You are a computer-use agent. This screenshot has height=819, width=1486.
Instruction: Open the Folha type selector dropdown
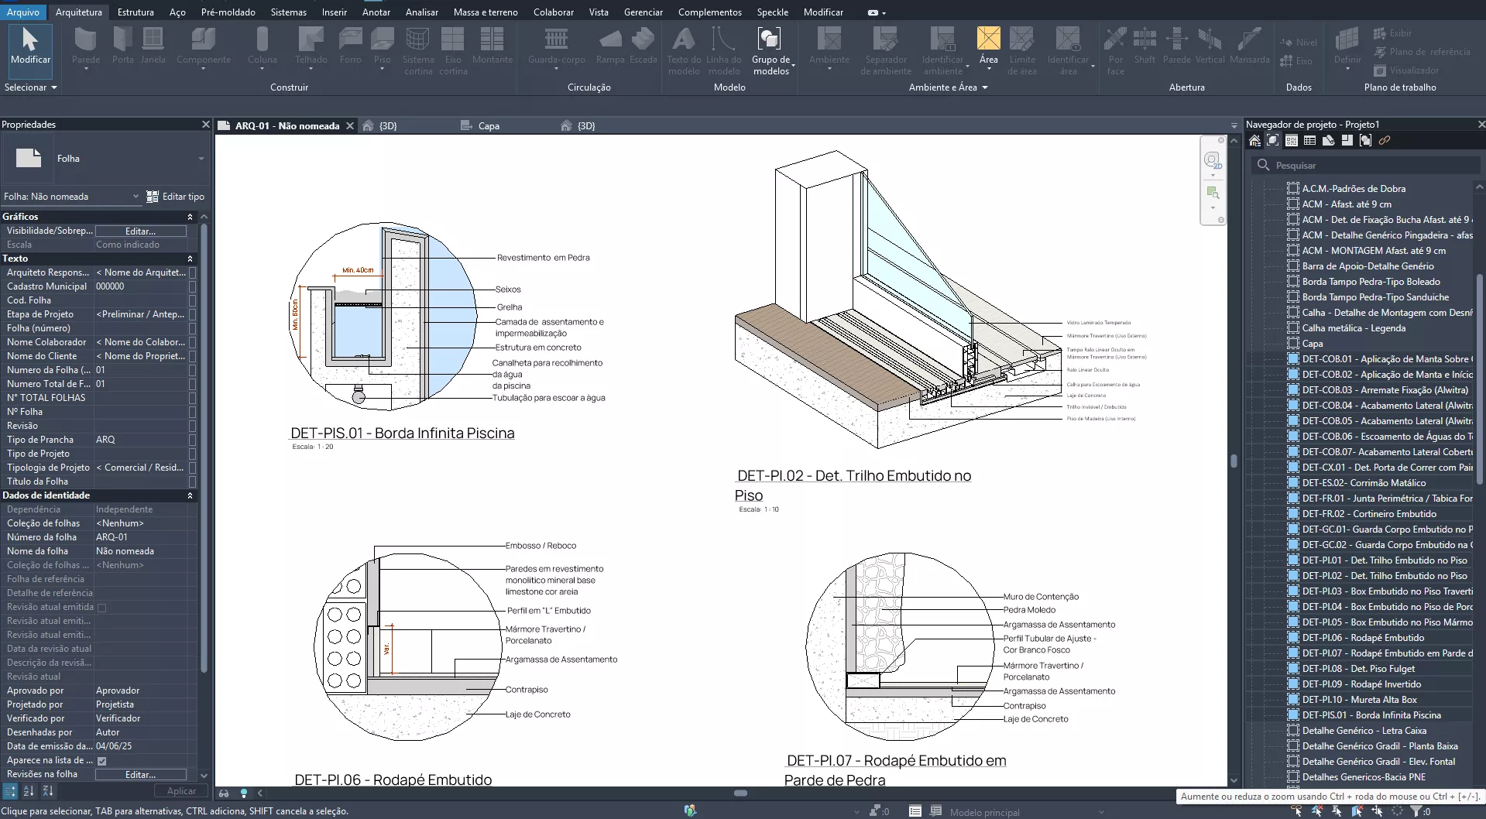201,159
